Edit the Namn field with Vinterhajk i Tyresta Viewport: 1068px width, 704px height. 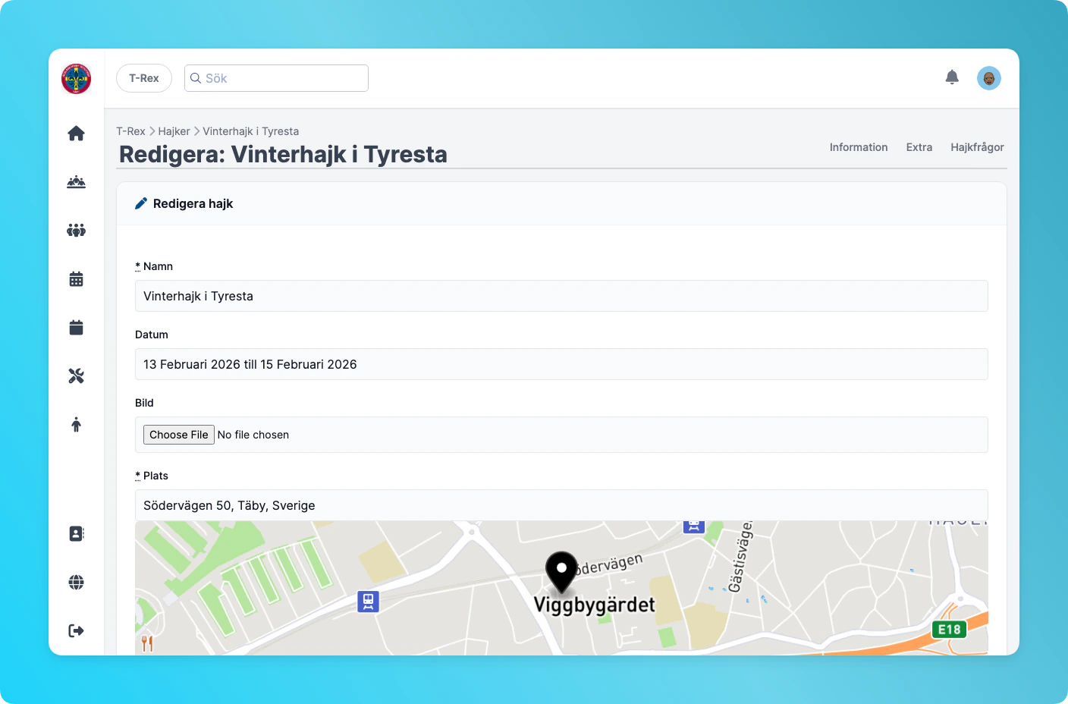(x=561, y=296)
